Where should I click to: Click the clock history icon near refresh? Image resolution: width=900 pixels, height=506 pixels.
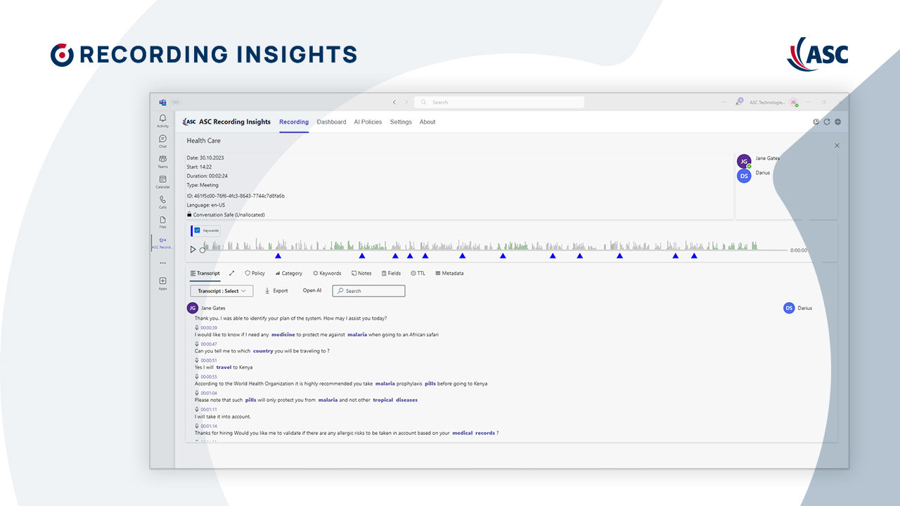point(816,122)
